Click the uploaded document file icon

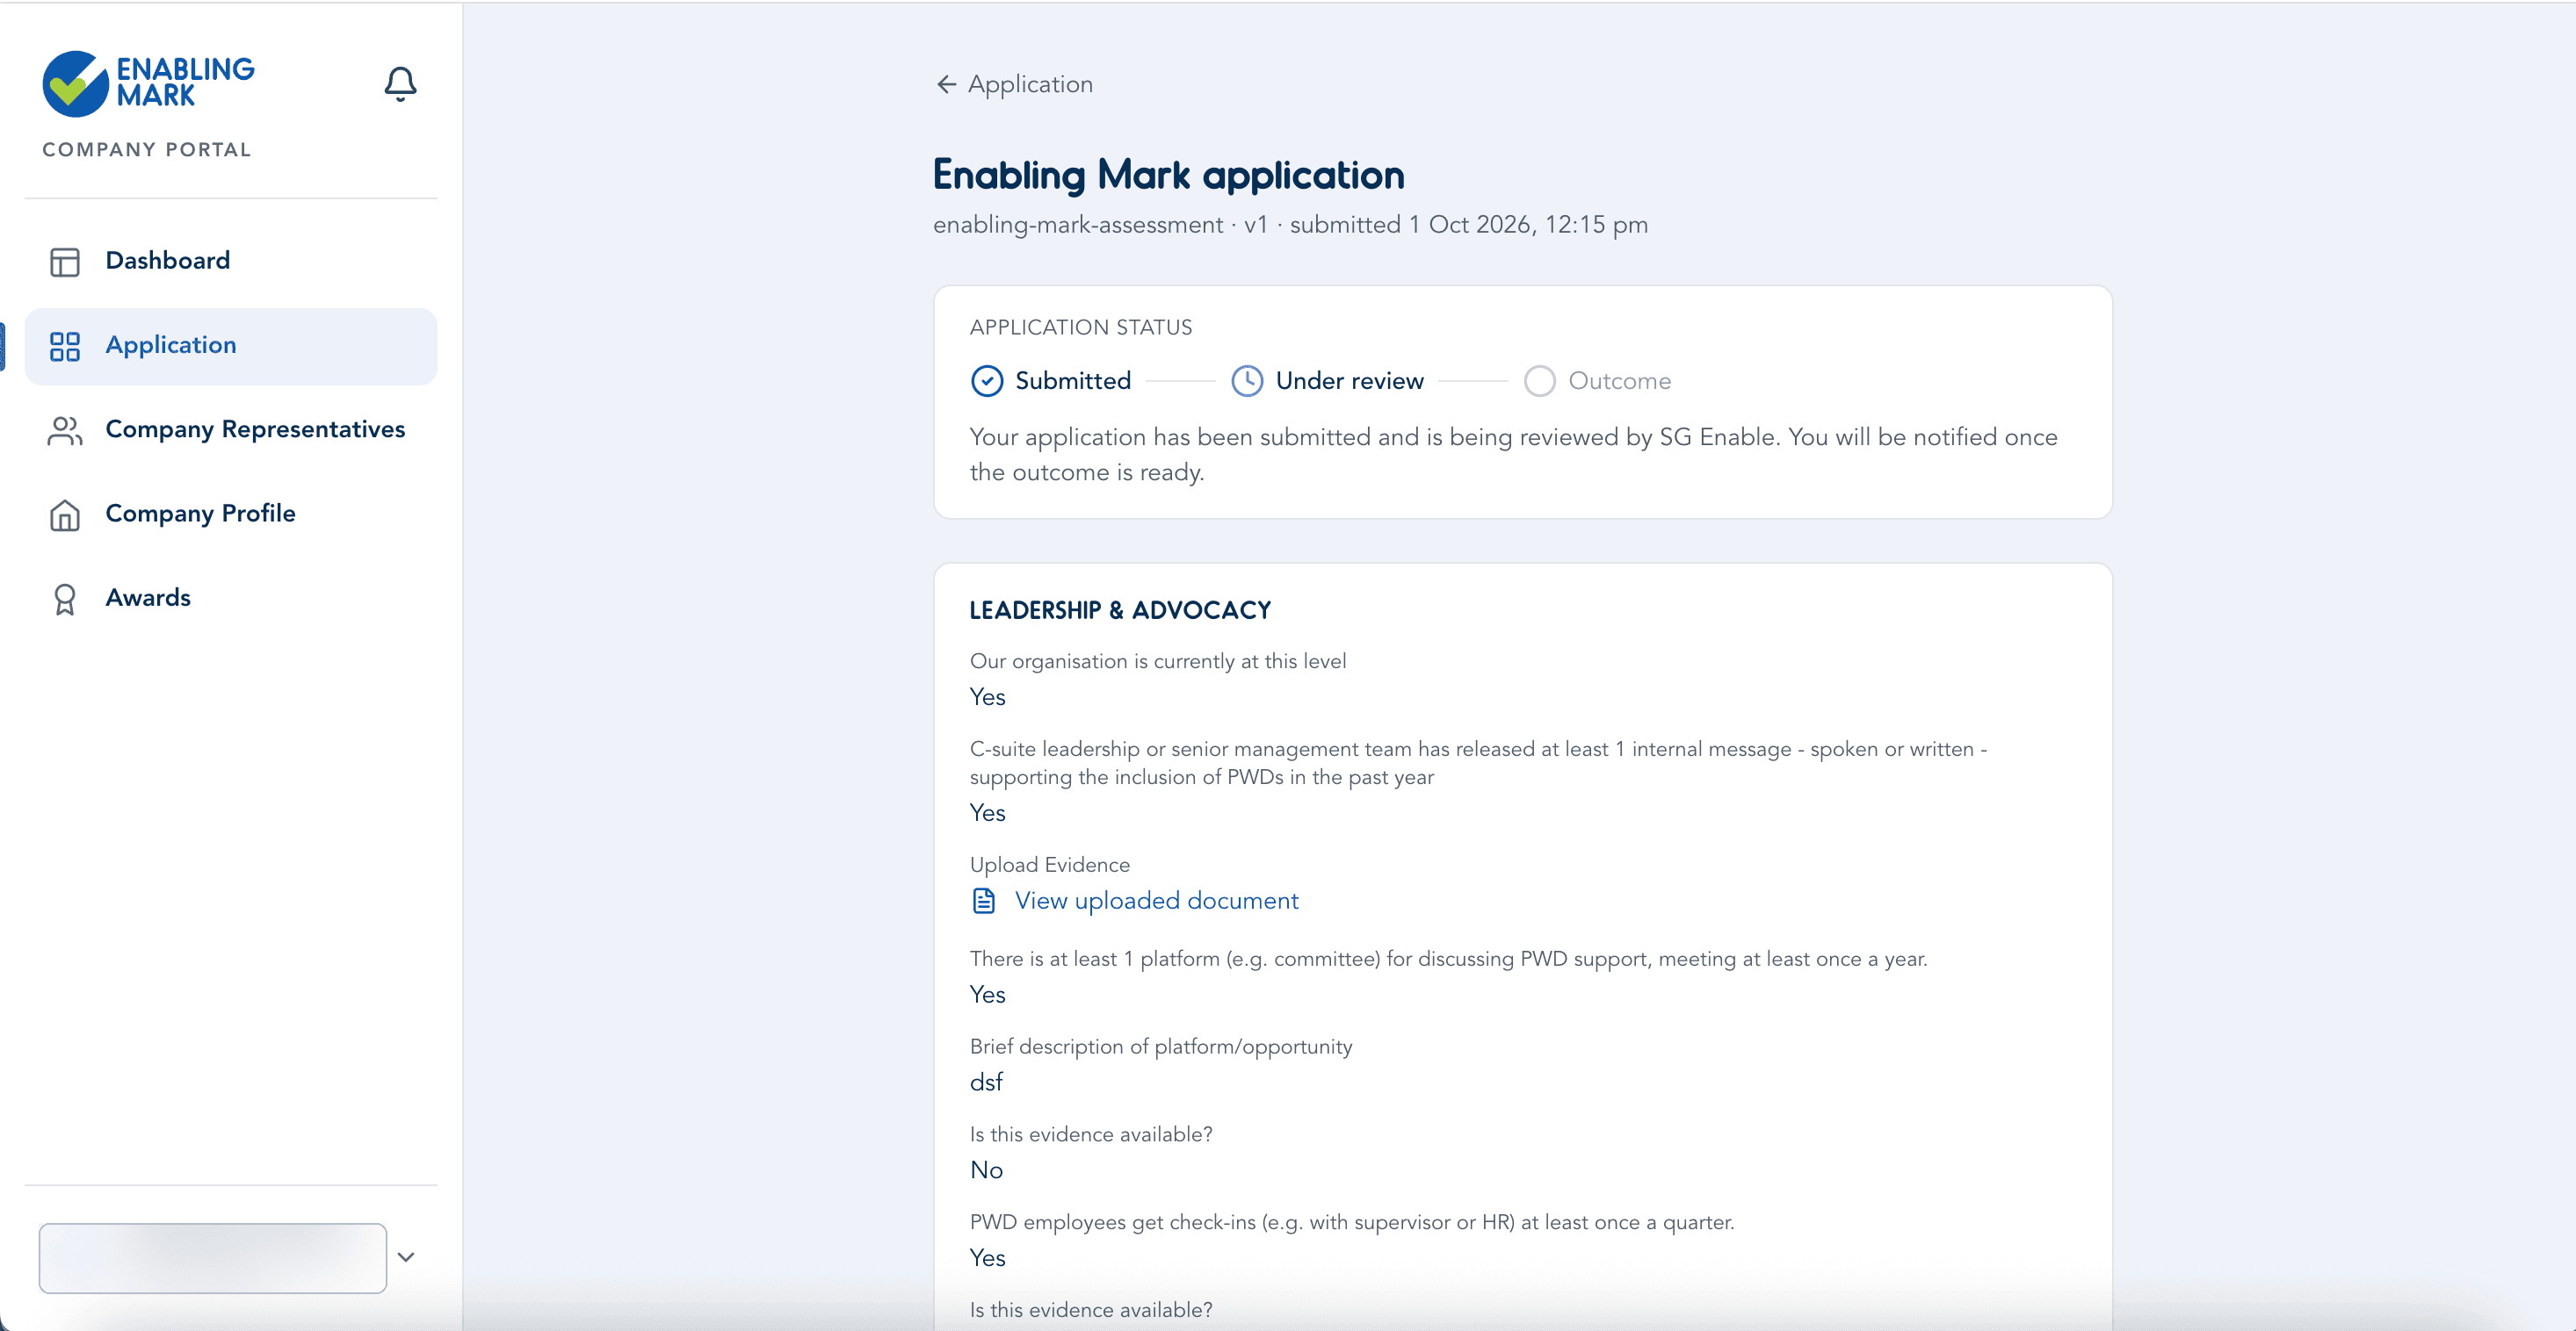[x=984, y=902]
